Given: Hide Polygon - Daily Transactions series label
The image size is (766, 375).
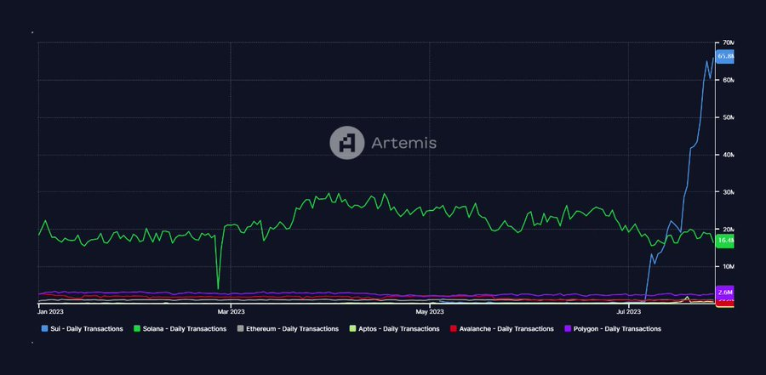Looking at the screenshot, I should click(x=615, y=328).
